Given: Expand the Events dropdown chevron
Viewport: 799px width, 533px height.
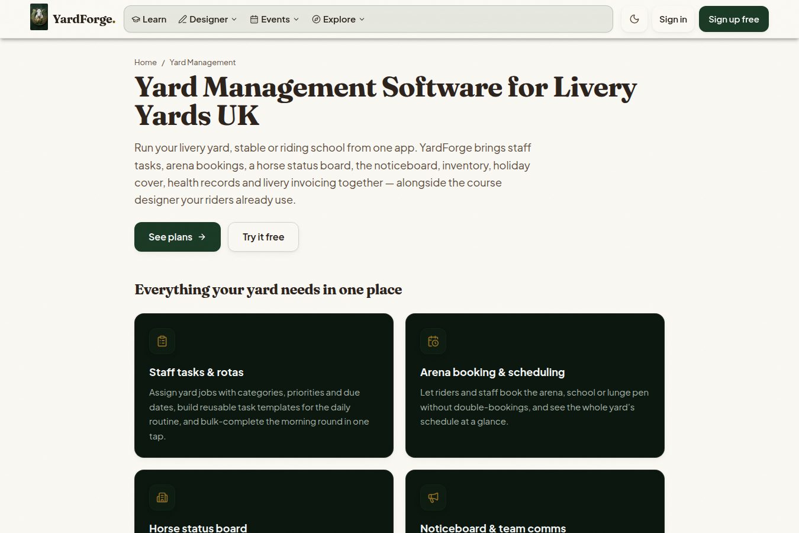Looking at the screenshot, I should pyautogui.click(x=297, y=20).
